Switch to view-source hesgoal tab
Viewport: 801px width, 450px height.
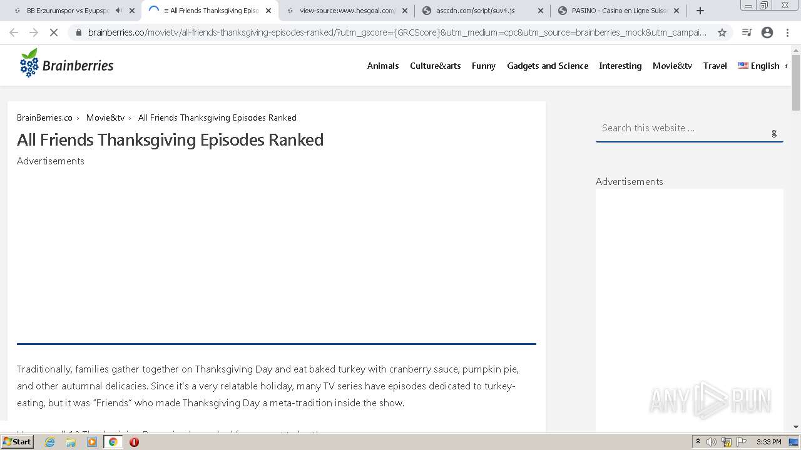[x=347, y=11]
